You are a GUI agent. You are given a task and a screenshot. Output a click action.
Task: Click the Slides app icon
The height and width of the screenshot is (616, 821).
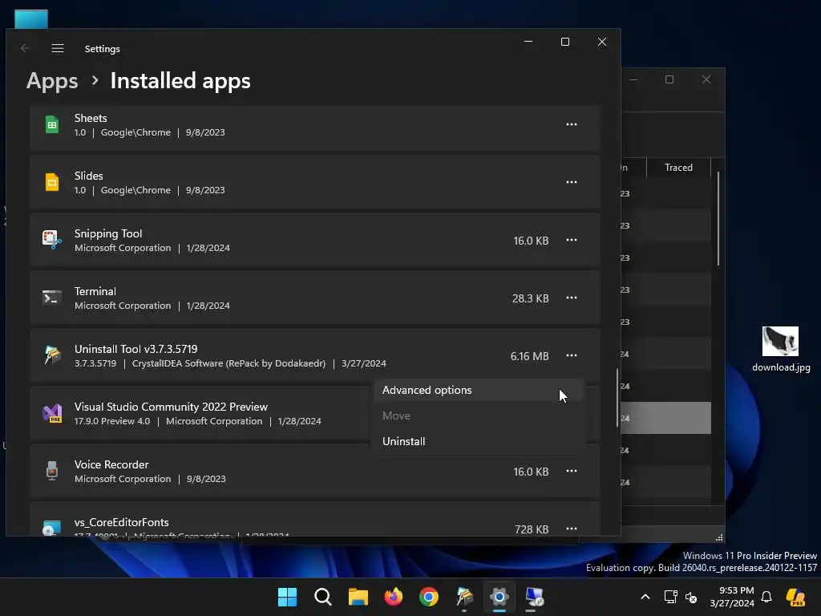[52, 182]
